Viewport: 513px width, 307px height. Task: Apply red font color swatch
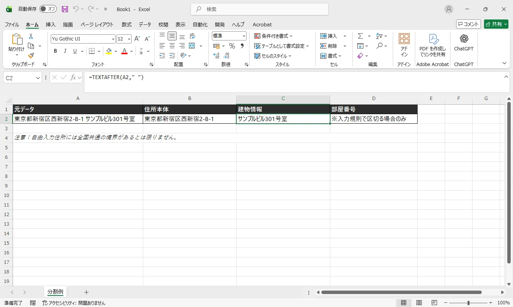click(x=124, y=51)
